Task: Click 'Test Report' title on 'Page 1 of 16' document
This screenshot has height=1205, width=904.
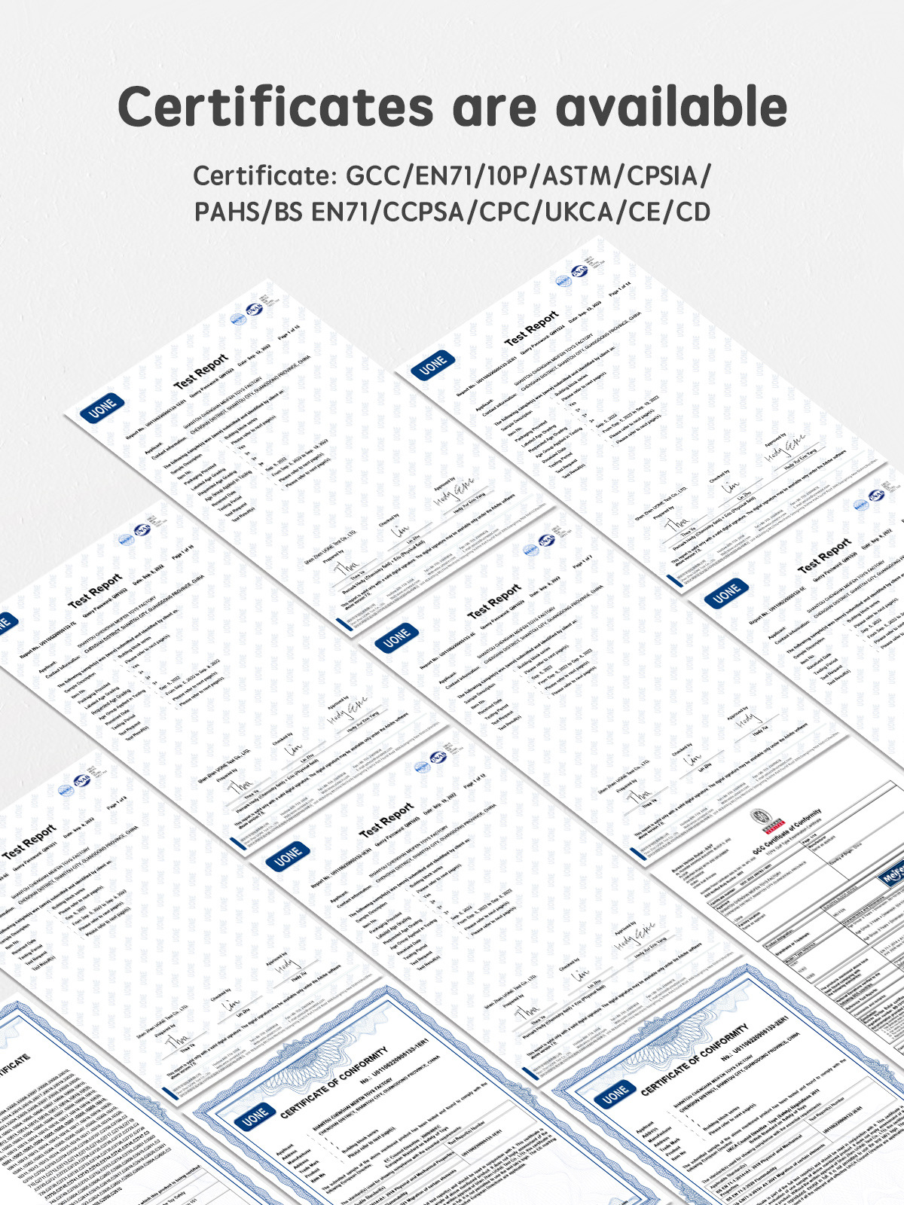Action: click(200, 371)
